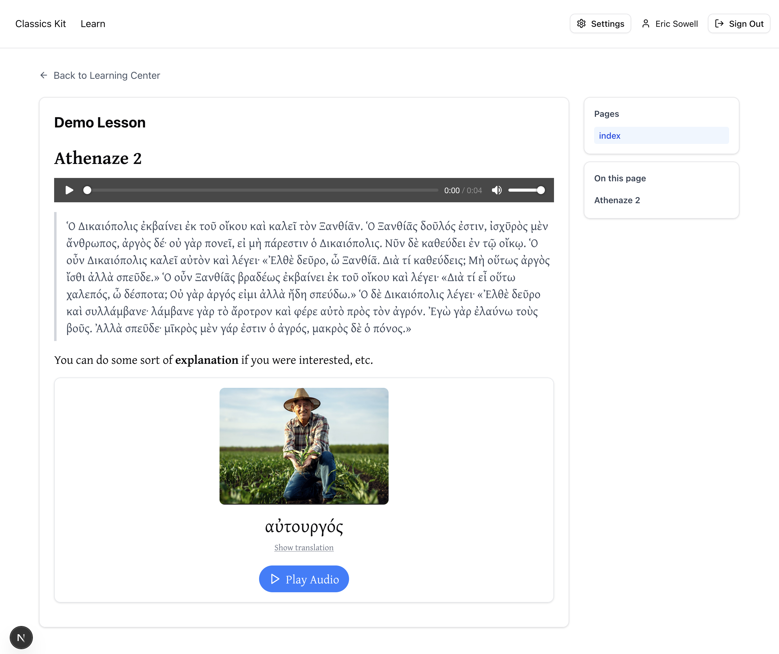
Task: Go to Classics Kit home
Action: [40, 24]
